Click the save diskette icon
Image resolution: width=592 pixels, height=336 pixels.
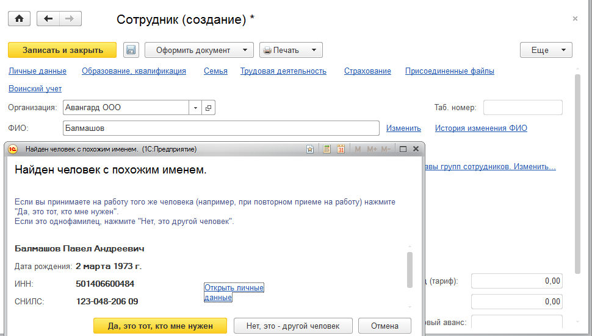pyautogui.click(x=131, y=50)
